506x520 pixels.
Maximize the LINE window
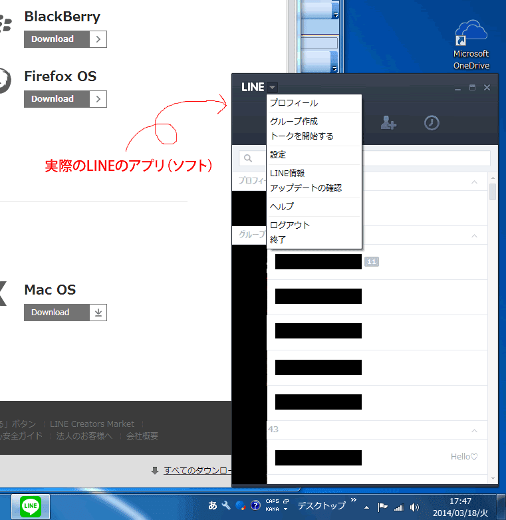click(x=472, y=88)
